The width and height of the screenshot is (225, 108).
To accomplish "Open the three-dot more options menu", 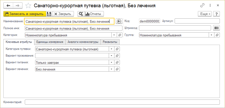I will point(210,5).
